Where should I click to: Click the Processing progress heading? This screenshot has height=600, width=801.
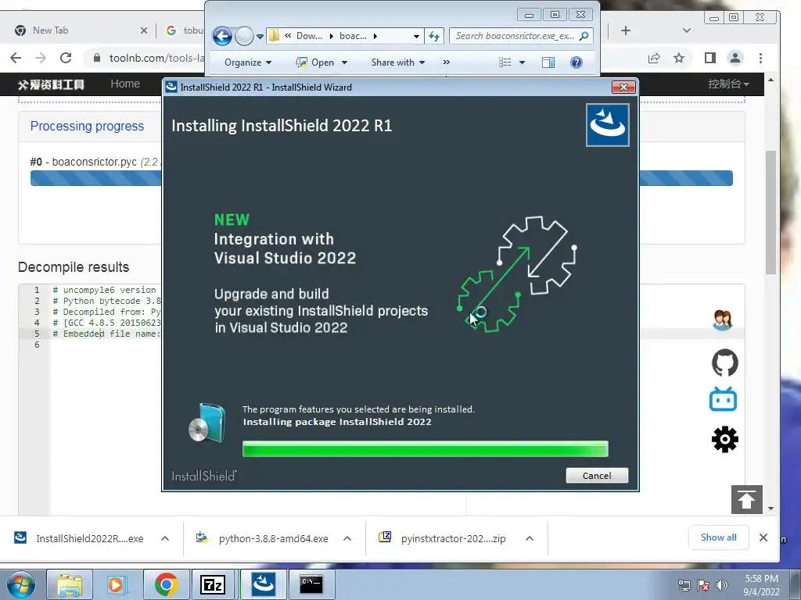pos(87,126)
